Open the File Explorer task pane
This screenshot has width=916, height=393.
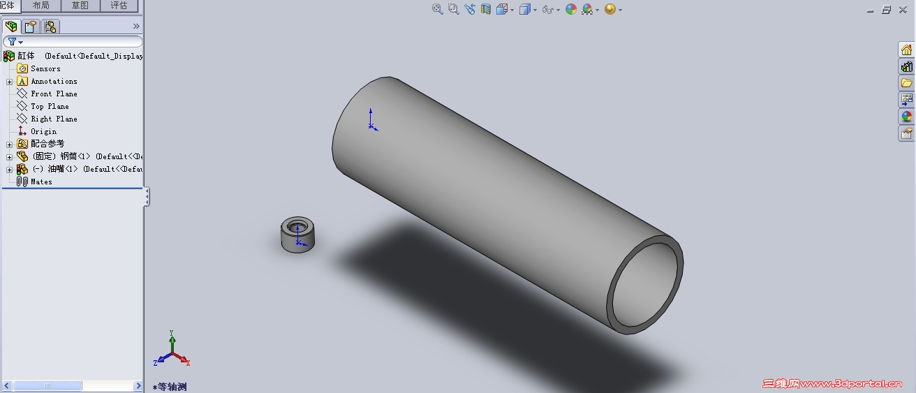(x=906, y=83)
